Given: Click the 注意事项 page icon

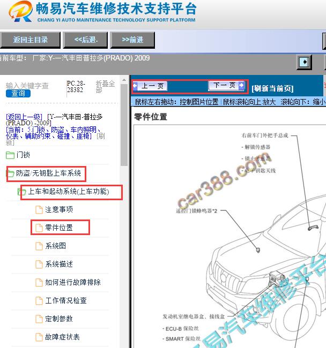Looking at the screenshot, I should 39,210.
